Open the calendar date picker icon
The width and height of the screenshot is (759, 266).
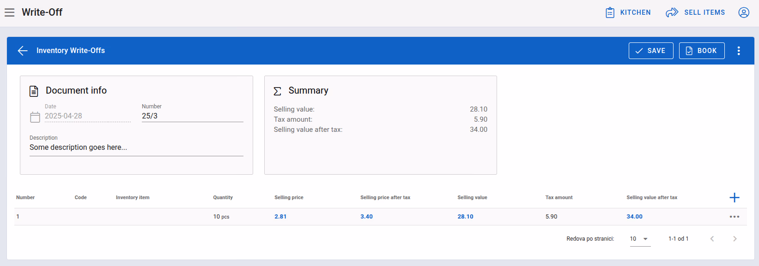[35, 117]
